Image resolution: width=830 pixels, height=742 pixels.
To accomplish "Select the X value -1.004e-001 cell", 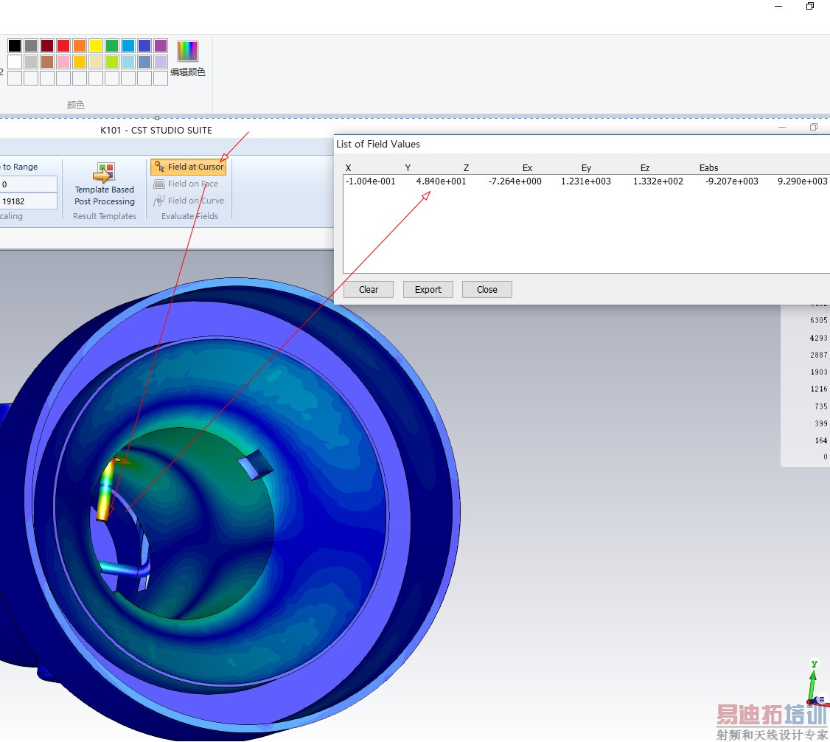I will tap(371, 181).
